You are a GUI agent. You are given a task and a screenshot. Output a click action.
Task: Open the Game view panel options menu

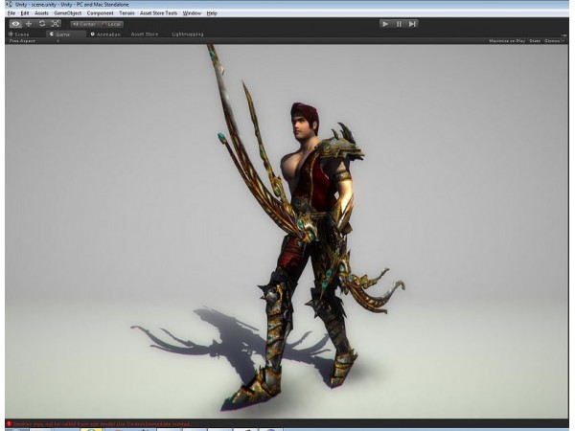(x=563, y=34)
